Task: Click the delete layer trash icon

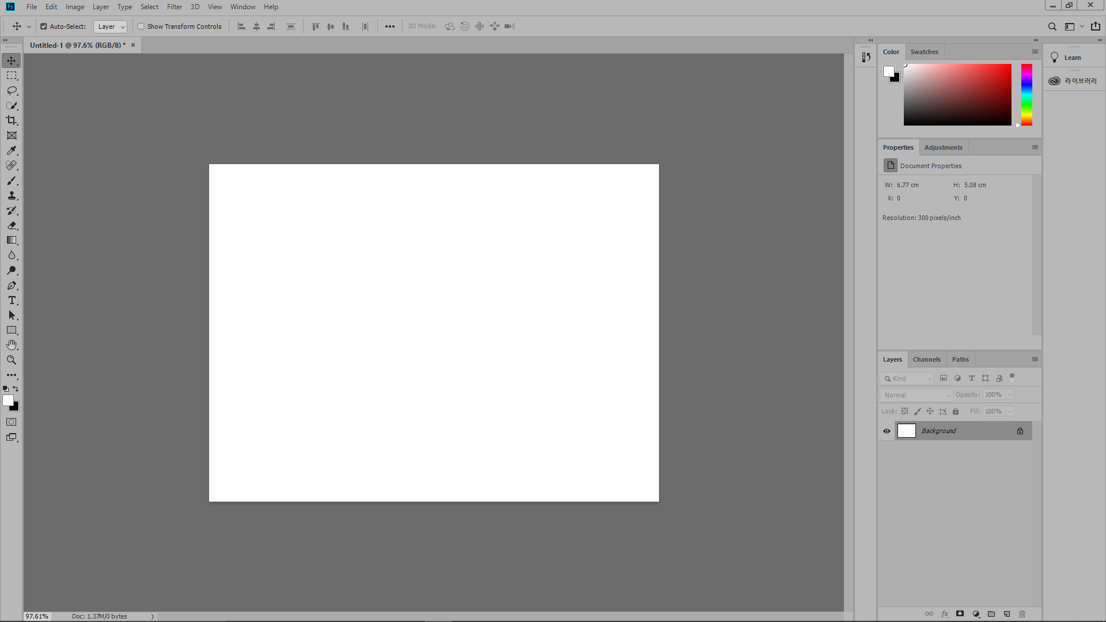Action: click(x=1022, y=614)
